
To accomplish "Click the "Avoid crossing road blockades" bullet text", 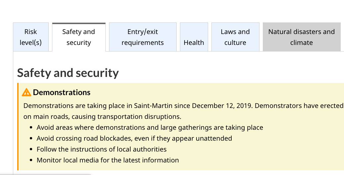I will [x=134, y=139].
